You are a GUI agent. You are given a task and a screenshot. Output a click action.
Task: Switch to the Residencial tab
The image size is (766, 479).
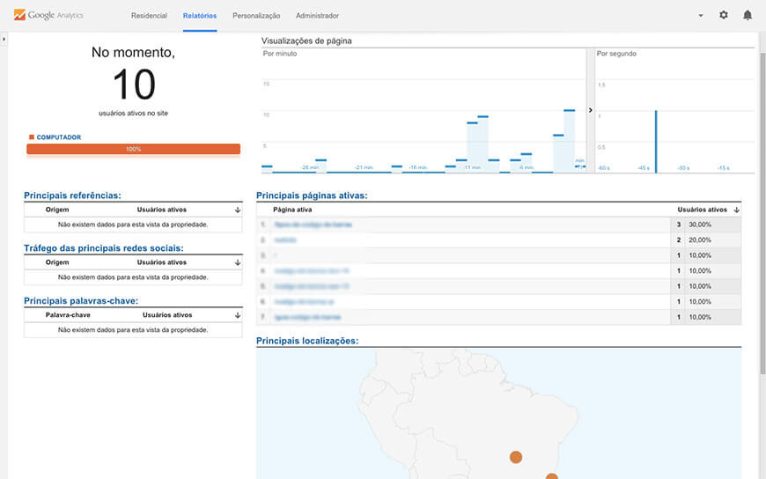pos(149,16)
